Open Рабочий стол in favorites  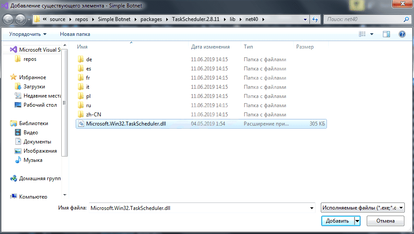tap(40, 105)
